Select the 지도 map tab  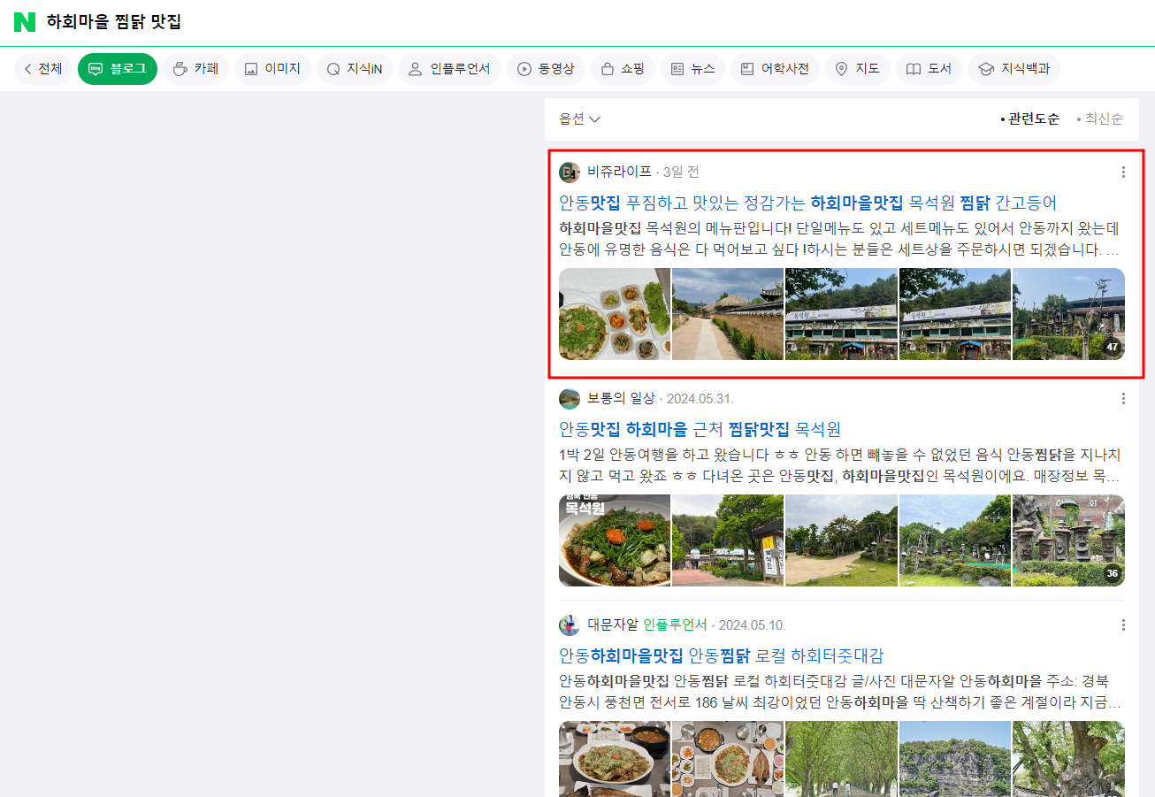pyautogui.click(x=857, y=69)
